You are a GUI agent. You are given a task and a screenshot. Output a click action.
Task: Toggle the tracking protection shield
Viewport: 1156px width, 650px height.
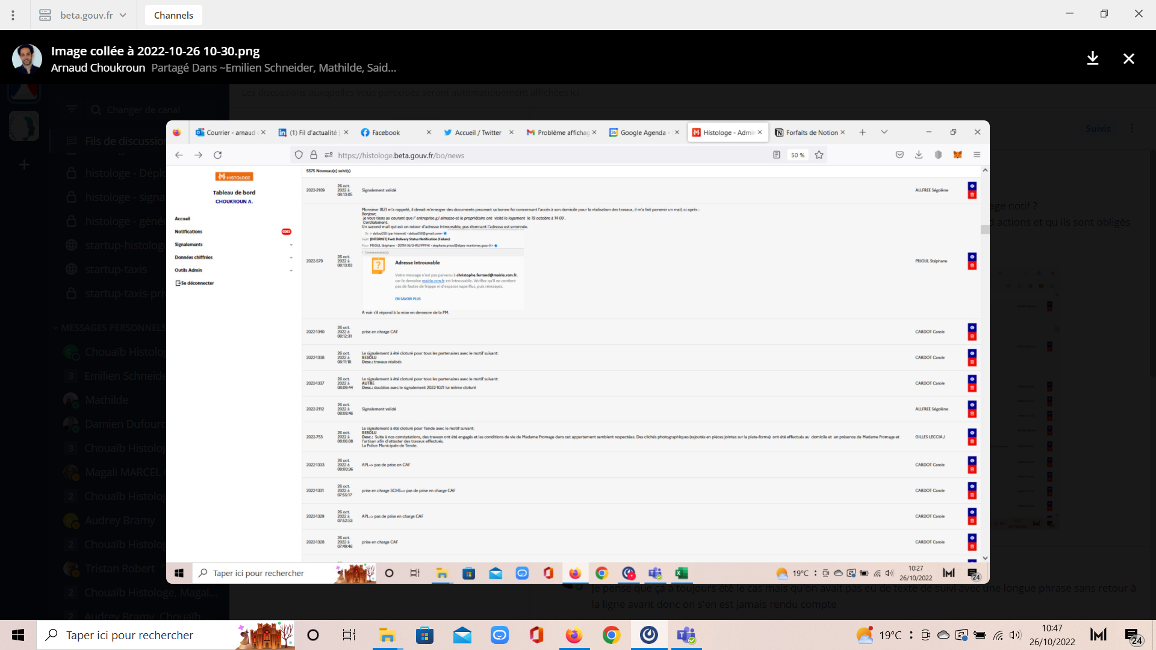pyautogui.click(x=298, y=155)
